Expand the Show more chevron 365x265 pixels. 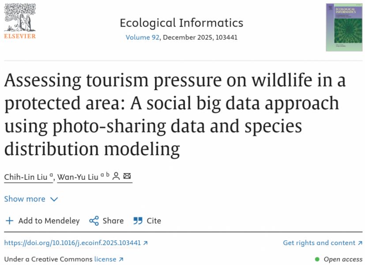tap(54, 199)
